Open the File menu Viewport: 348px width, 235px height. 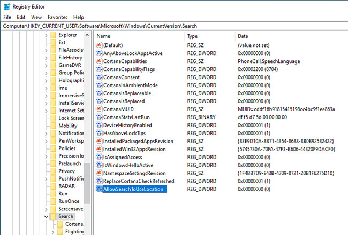[7, 17]
